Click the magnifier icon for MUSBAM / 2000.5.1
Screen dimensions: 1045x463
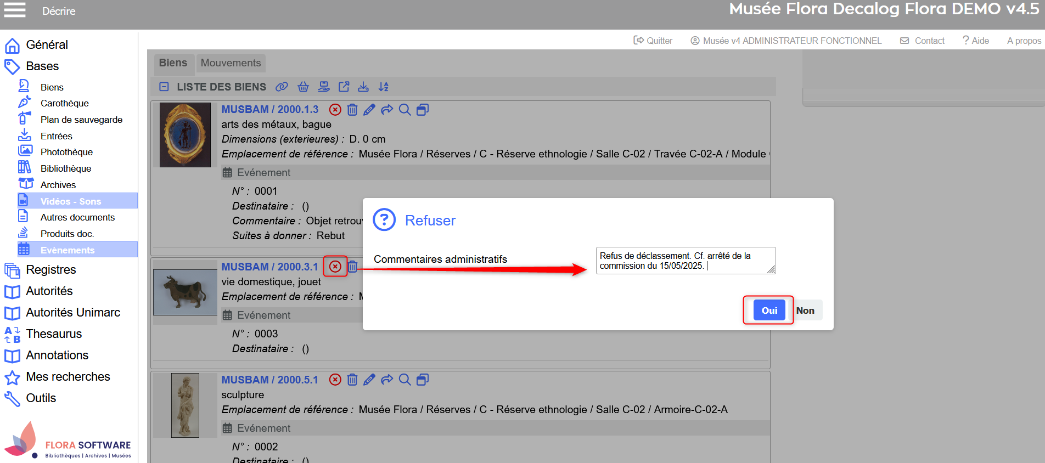(x=404, y=380)
